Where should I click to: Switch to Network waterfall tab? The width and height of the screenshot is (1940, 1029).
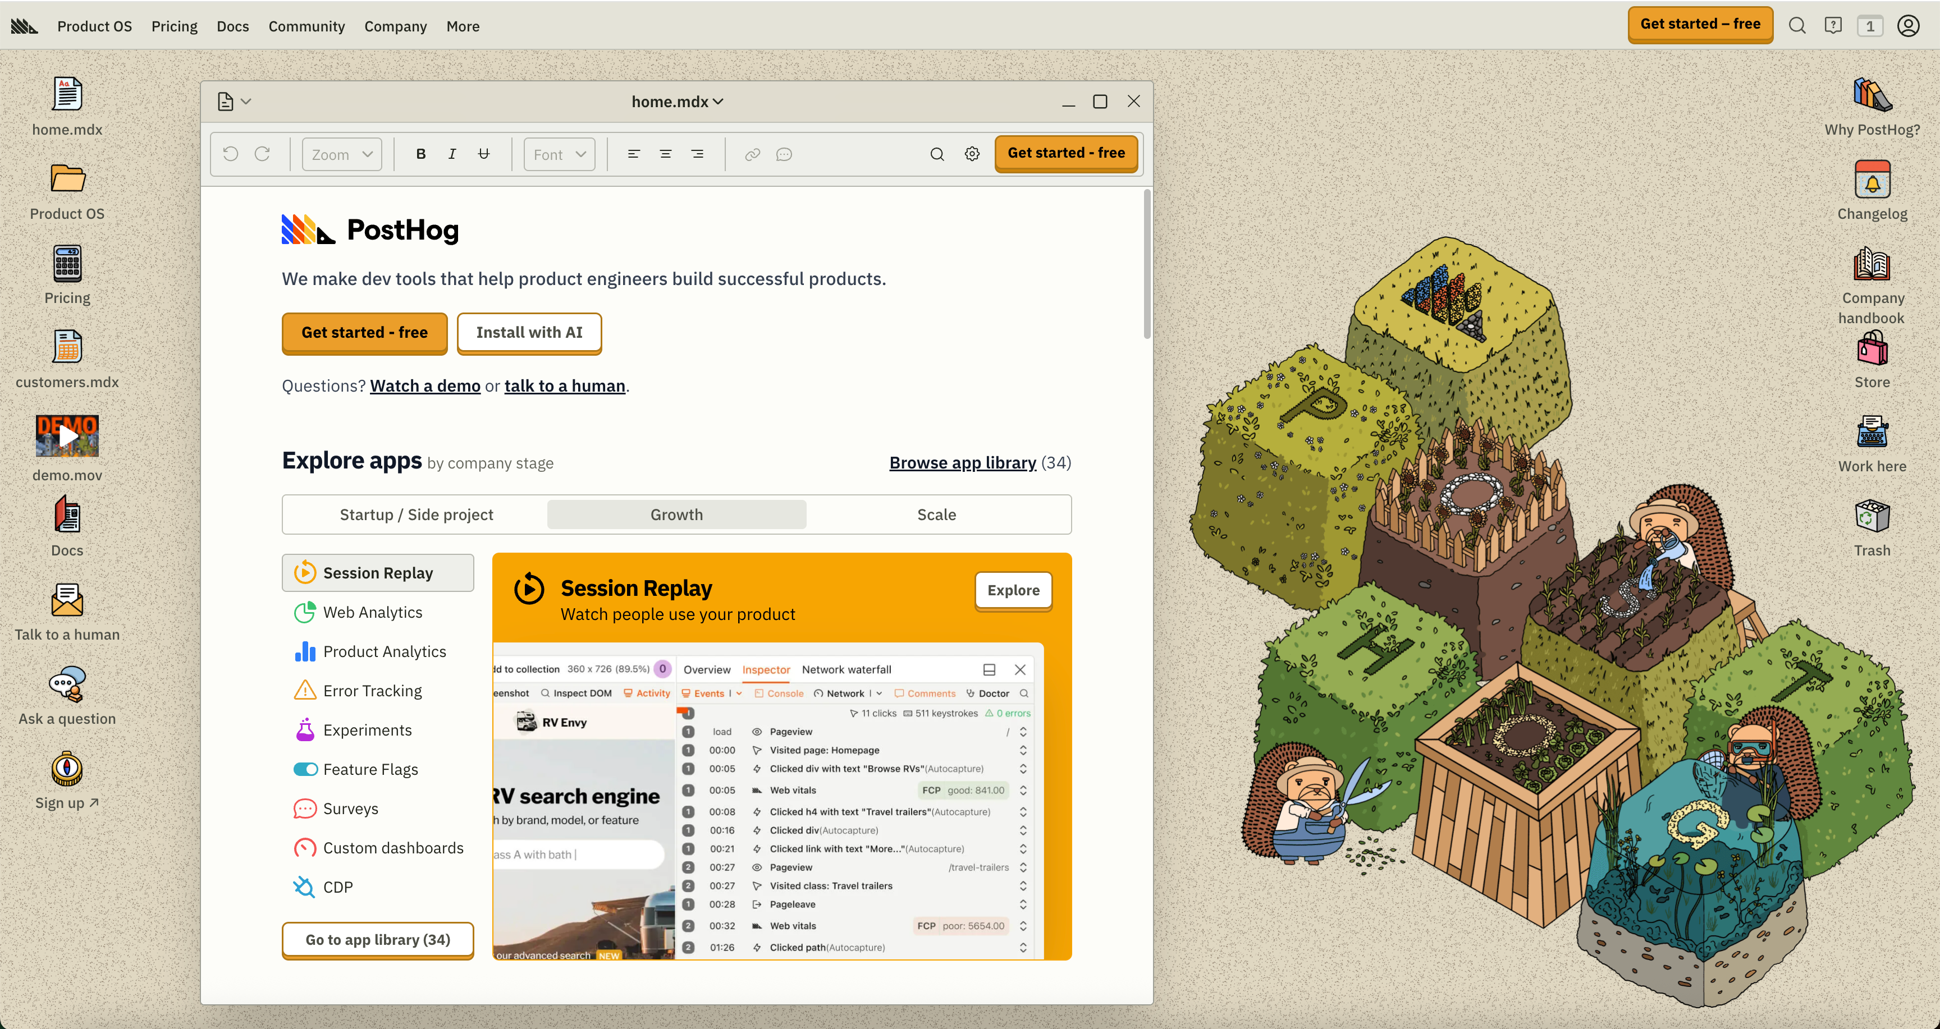[x=846, y=669]
